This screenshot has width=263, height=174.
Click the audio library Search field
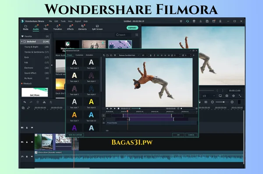[123, 35]
